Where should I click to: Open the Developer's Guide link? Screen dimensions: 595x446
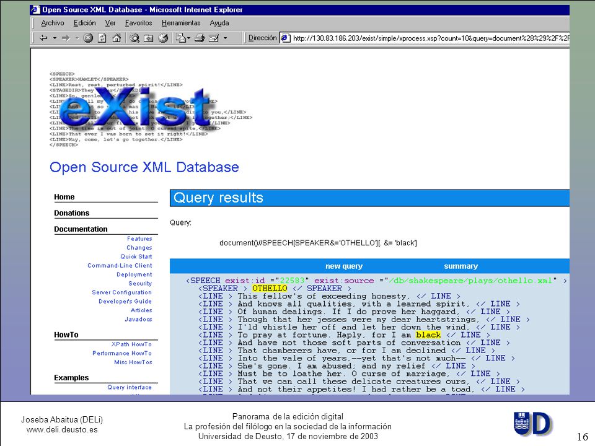coord(125,301)
